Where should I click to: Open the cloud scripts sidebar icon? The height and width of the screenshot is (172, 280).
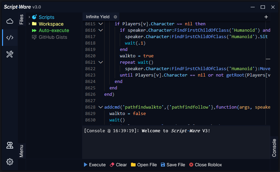[10, 21]
